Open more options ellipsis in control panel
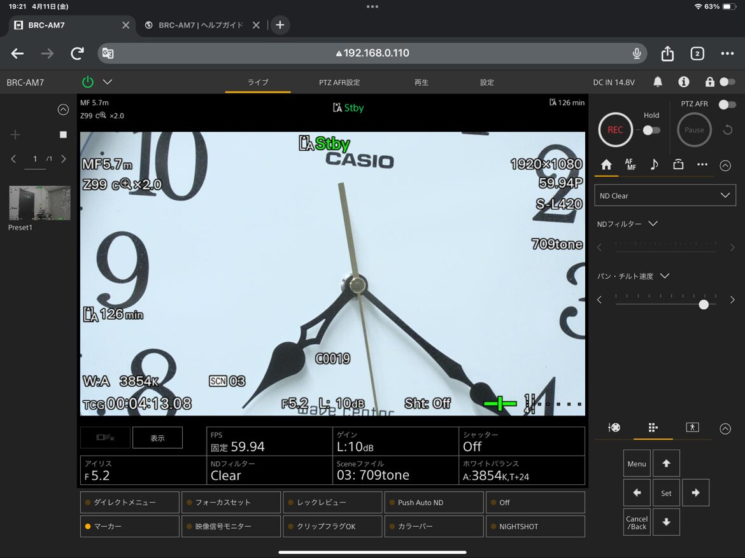The image size is (745, 558). 702,165
